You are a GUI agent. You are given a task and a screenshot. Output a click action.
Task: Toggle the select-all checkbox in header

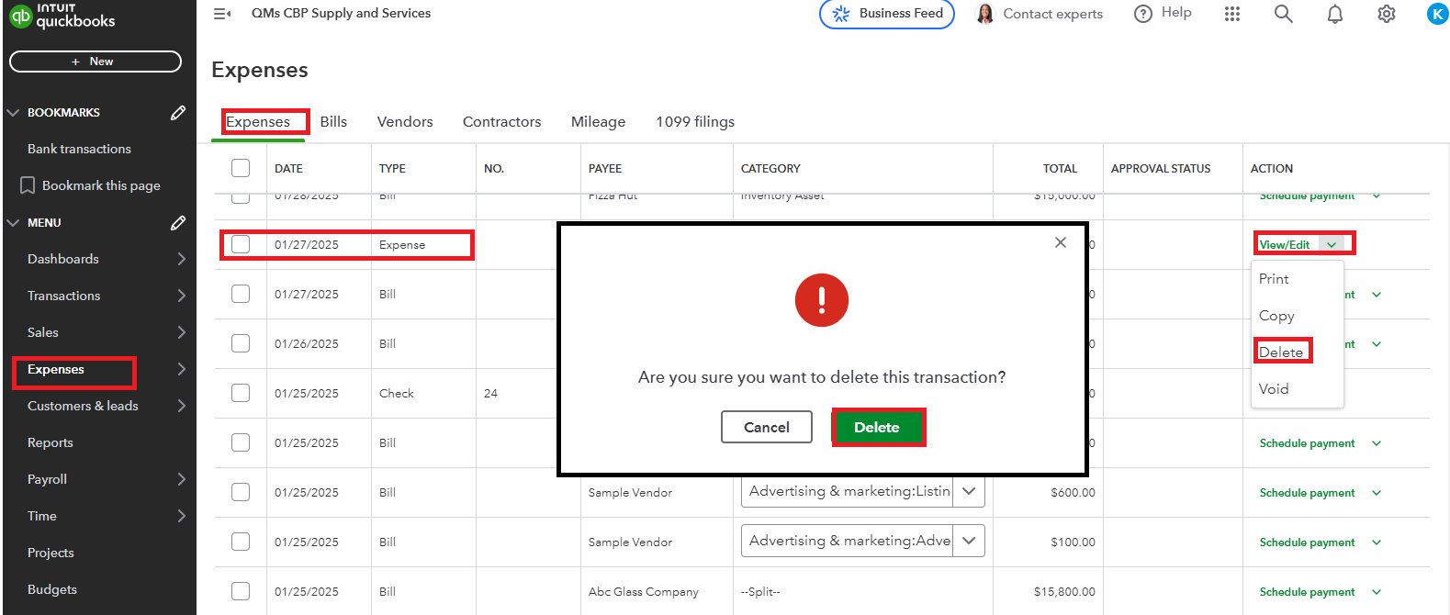tap(241, 168)
